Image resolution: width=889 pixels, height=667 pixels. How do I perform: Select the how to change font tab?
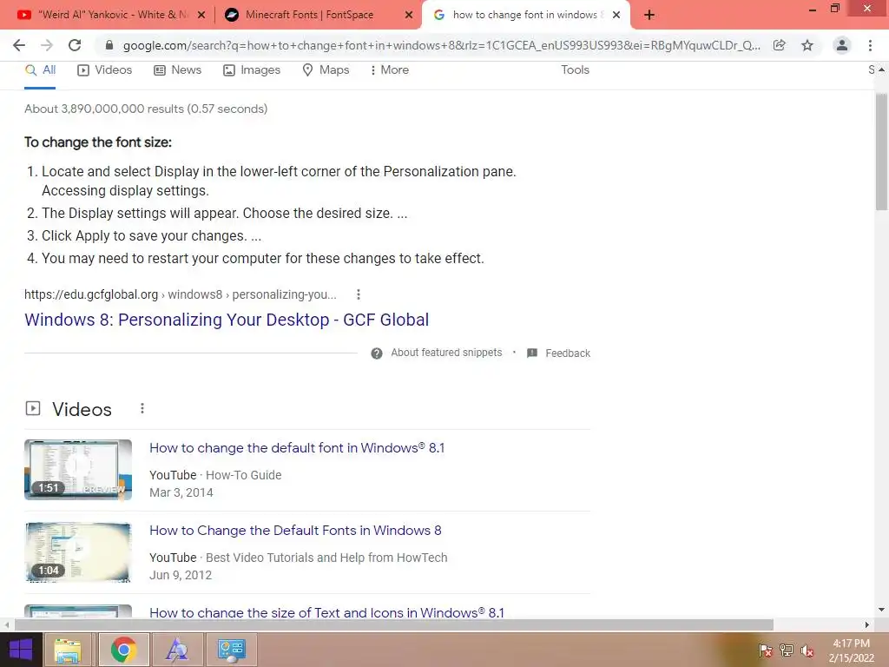(x=525, y=15)
